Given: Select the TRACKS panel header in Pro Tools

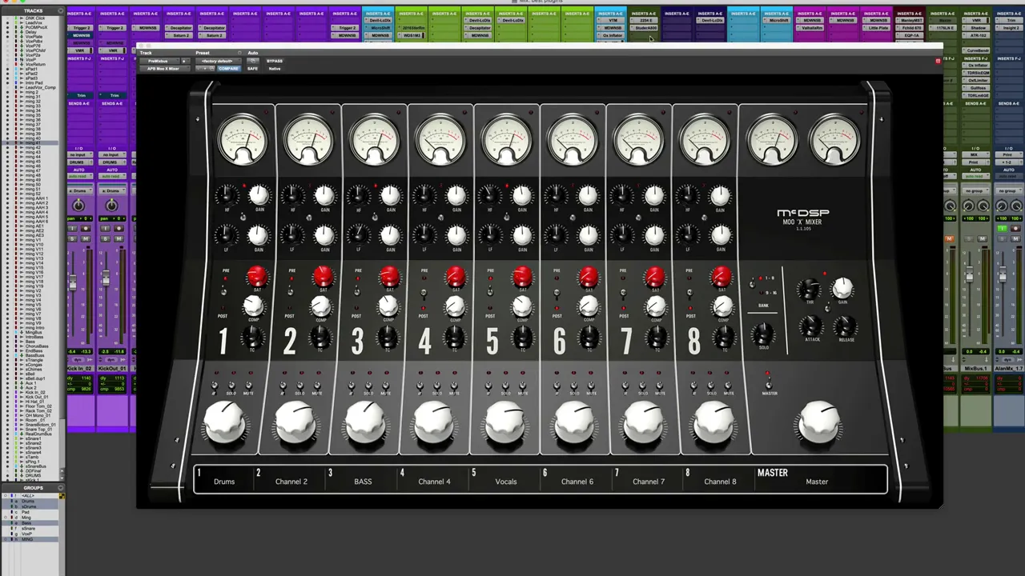Looking at the screenshot, I should click(x=33, y=11).
